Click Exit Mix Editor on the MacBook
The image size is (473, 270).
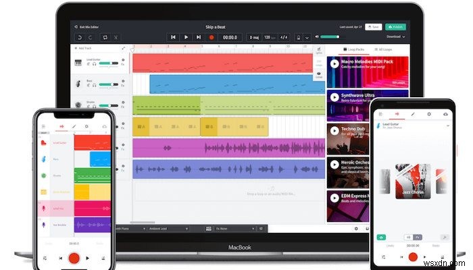click(x=86, y=27)
